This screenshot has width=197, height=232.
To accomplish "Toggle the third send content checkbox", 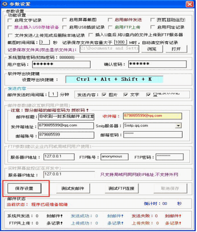I will (x=148, y=95).
